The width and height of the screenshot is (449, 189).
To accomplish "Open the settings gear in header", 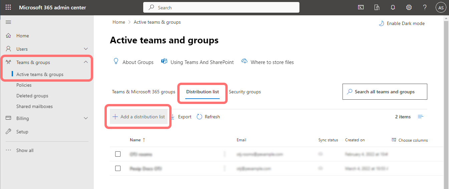I will (x=409, y=7).
